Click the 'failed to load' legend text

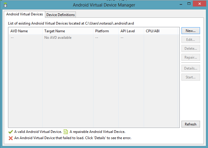pyautogui.click(x=73, y=138)
